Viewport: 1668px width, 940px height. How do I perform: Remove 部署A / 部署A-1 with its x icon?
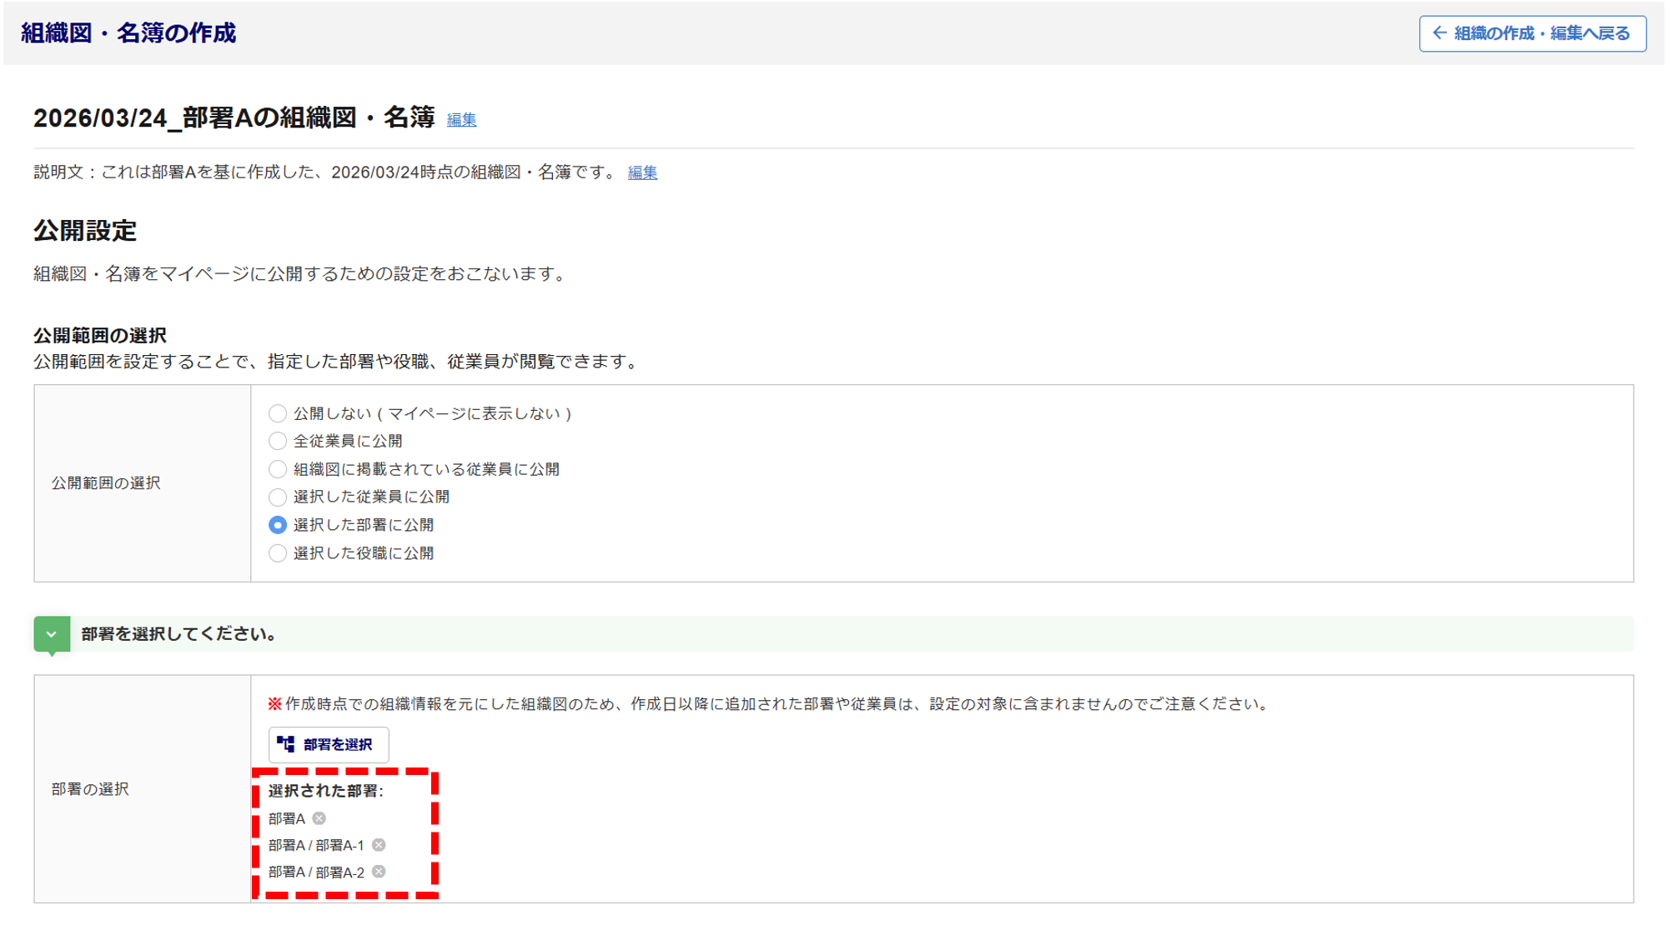tap(379, 845)
